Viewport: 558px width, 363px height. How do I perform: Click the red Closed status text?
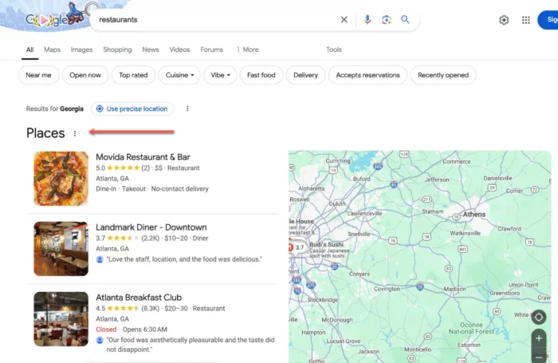[106, 329]
